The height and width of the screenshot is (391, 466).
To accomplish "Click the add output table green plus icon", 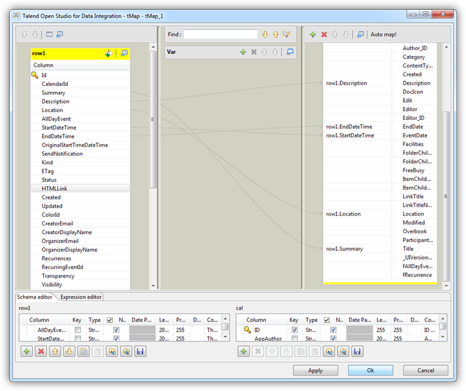I will [x=313, y=35].
